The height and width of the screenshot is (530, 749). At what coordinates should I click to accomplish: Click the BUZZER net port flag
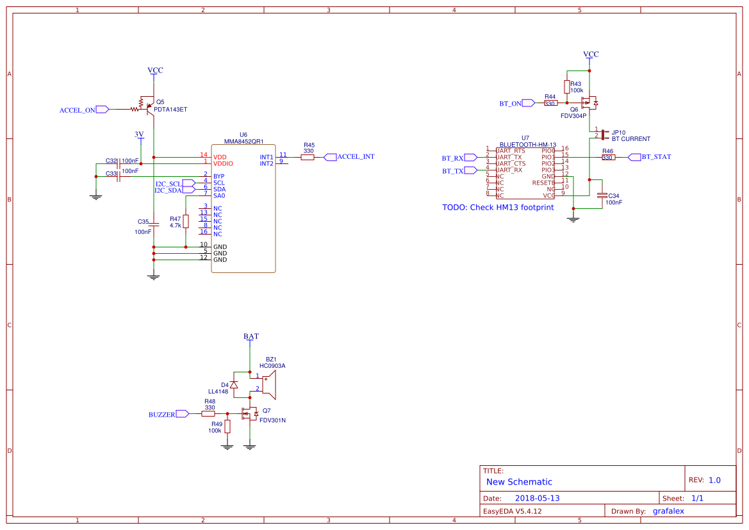pos(183,414)
